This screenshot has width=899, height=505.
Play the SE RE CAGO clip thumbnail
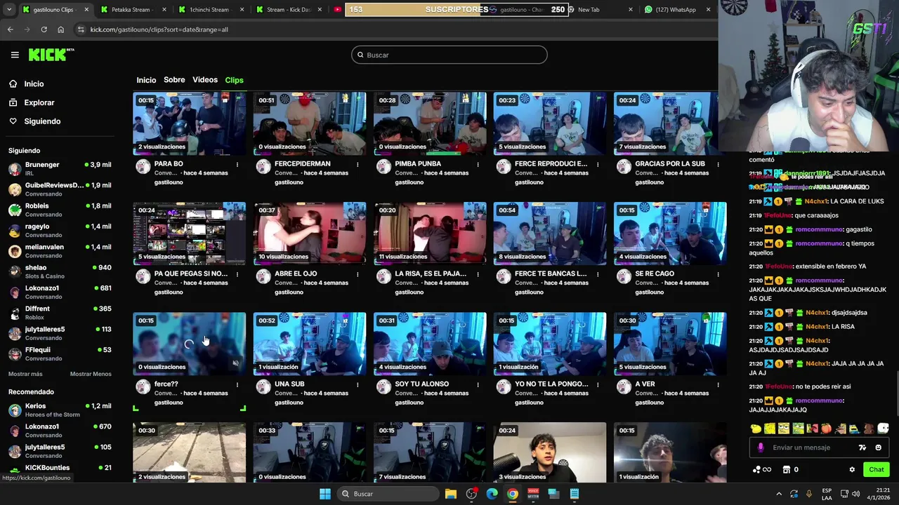pyautogui.click(x=670, y=234)
